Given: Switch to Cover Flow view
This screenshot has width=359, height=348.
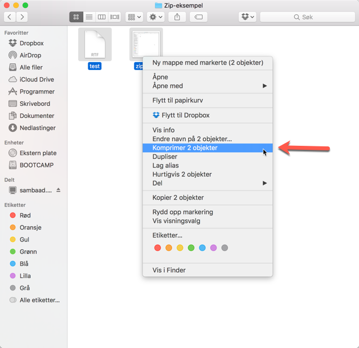Looking at the screenshot, I should coord(115,17).
